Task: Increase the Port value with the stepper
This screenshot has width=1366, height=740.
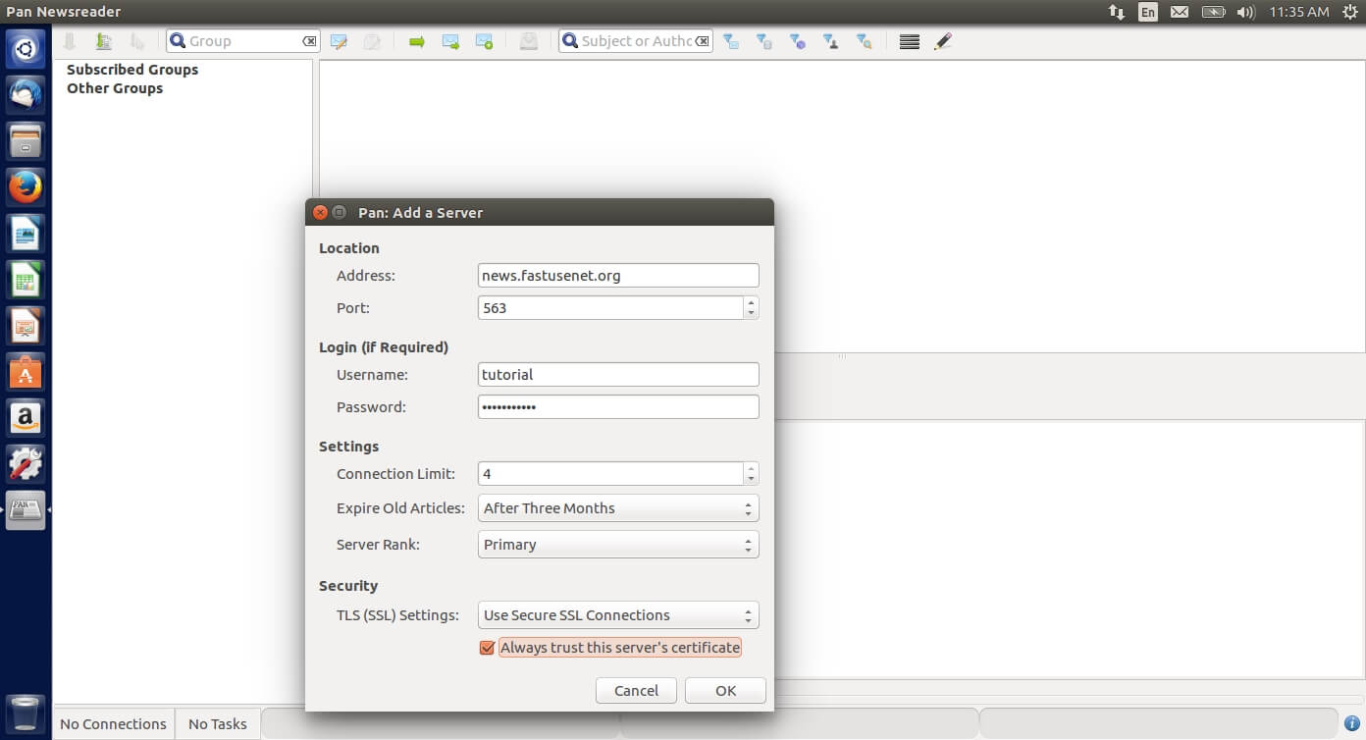Action: click(751, 302)
